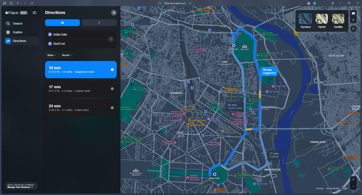Switch to driving directions mode
The height and width of the screenshot is (195, 362).
click(63, 23)
